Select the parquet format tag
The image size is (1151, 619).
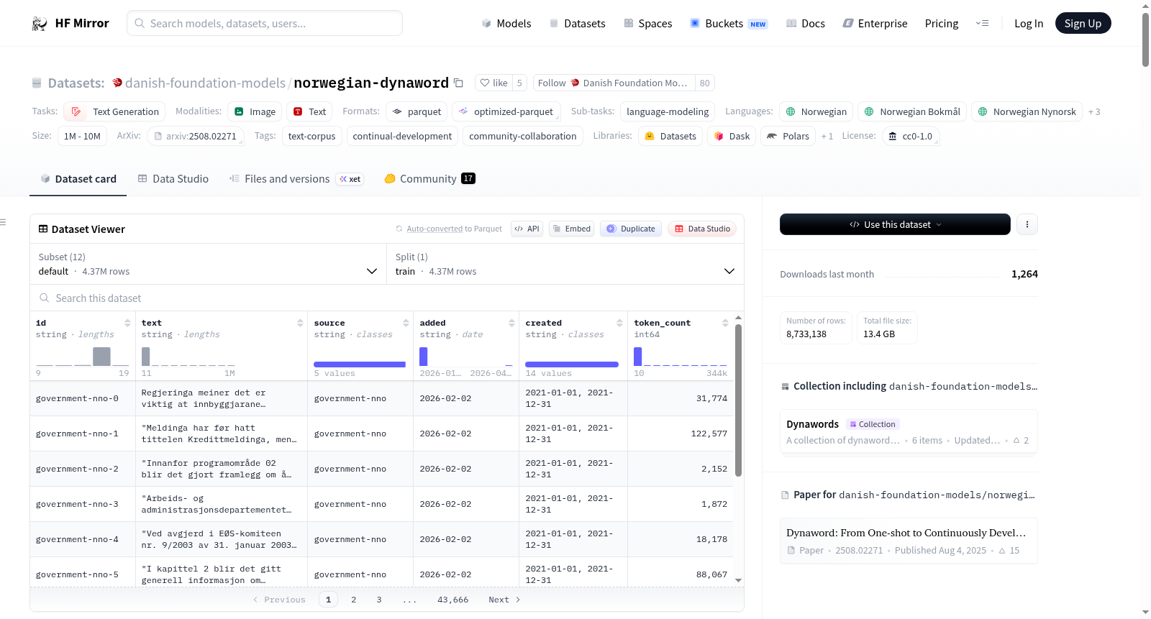417,111
